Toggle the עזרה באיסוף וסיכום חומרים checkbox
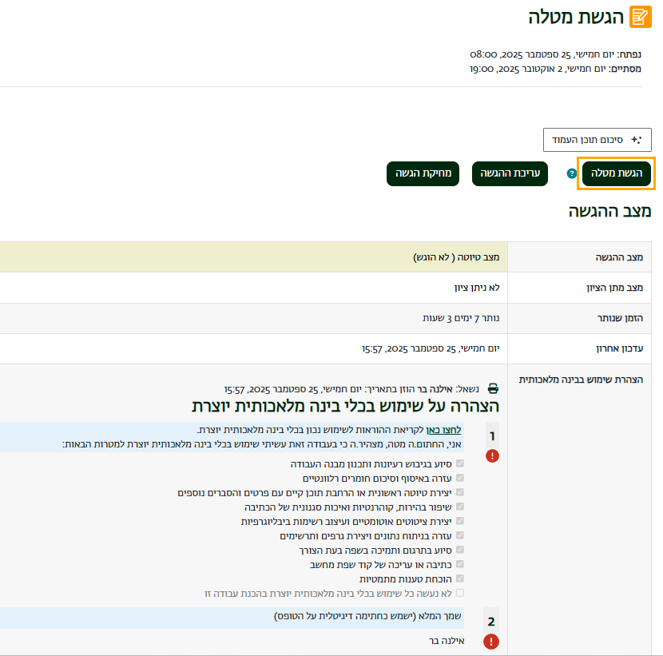663x656 pixels. click(x=459, y=478)
